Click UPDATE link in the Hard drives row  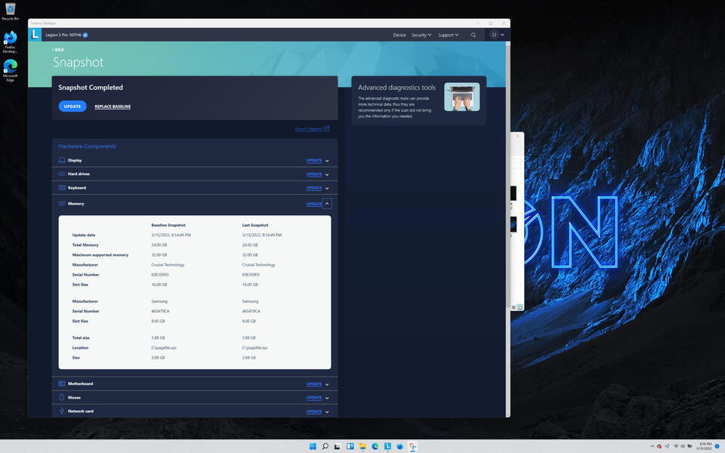tap(314, 174)
